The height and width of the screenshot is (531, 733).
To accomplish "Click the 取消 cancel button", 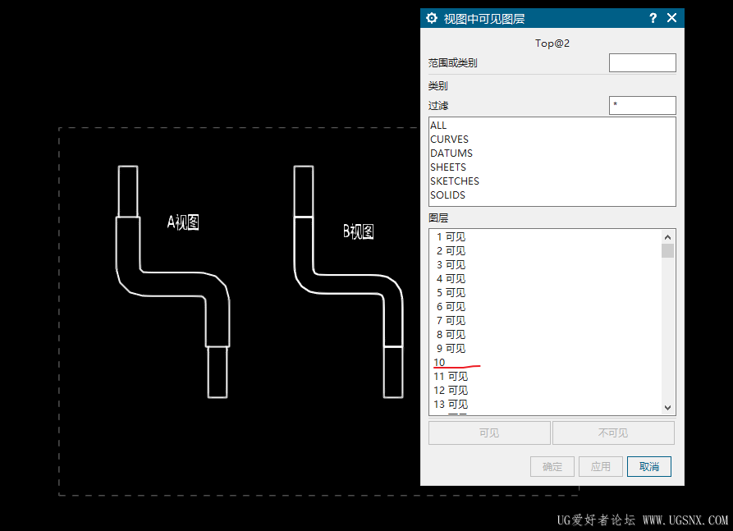I will click(x=648, y=467).
